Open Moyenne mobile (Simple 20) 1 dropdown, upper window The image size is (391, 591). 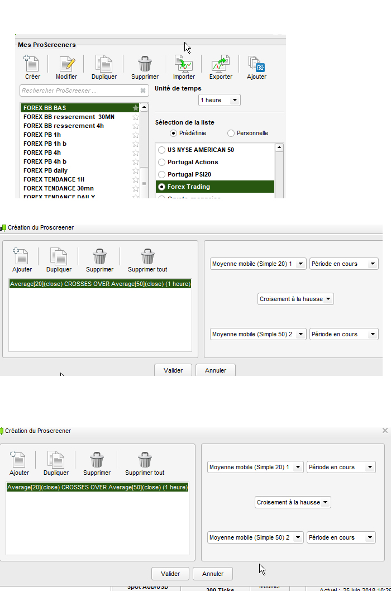pos(258,264)
